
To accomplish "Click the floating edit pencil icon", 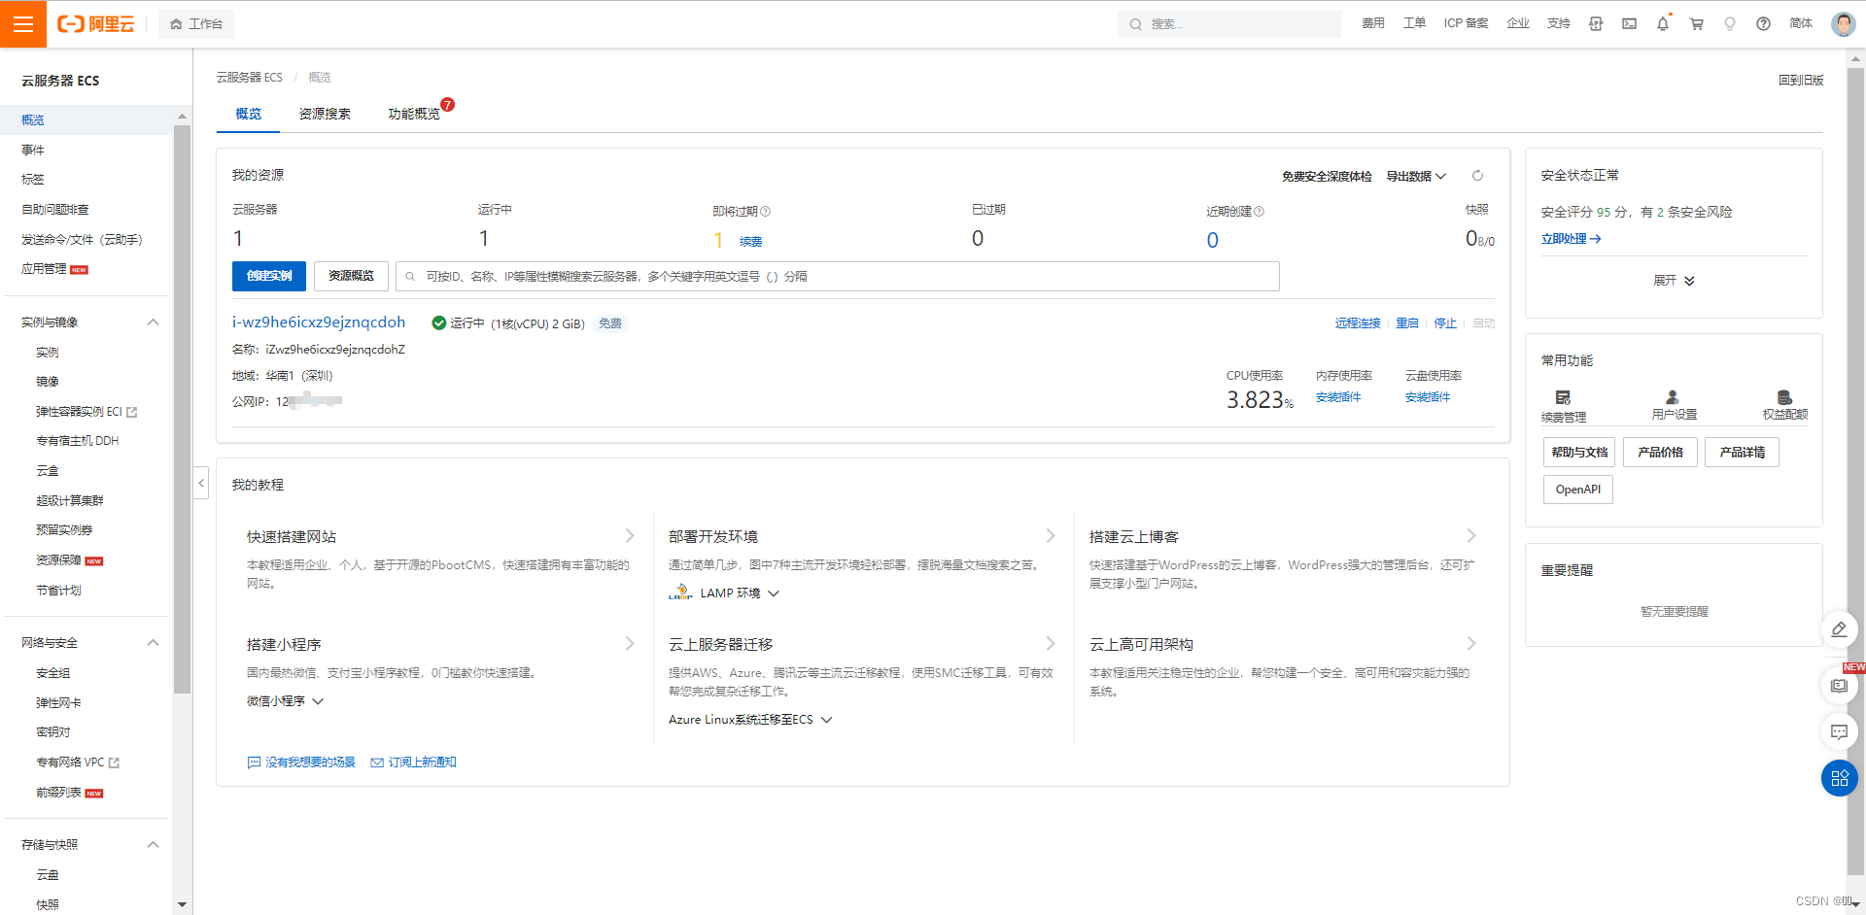I will (1839, 629).
